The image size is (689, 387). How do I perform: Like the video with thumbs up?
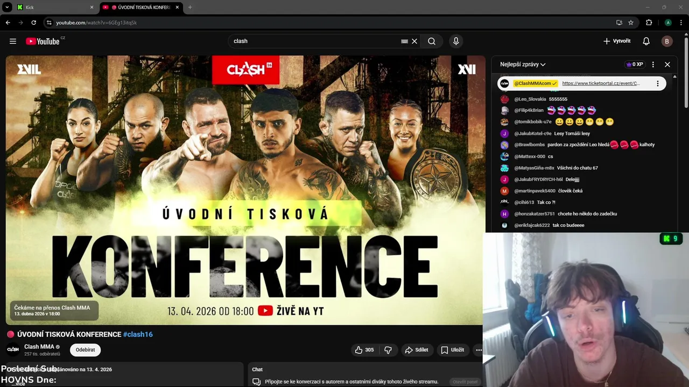point(364,350)
